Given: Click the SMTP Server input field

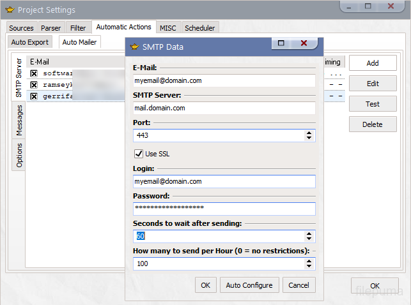Looking at the screenshot, I should click(224, 108).
